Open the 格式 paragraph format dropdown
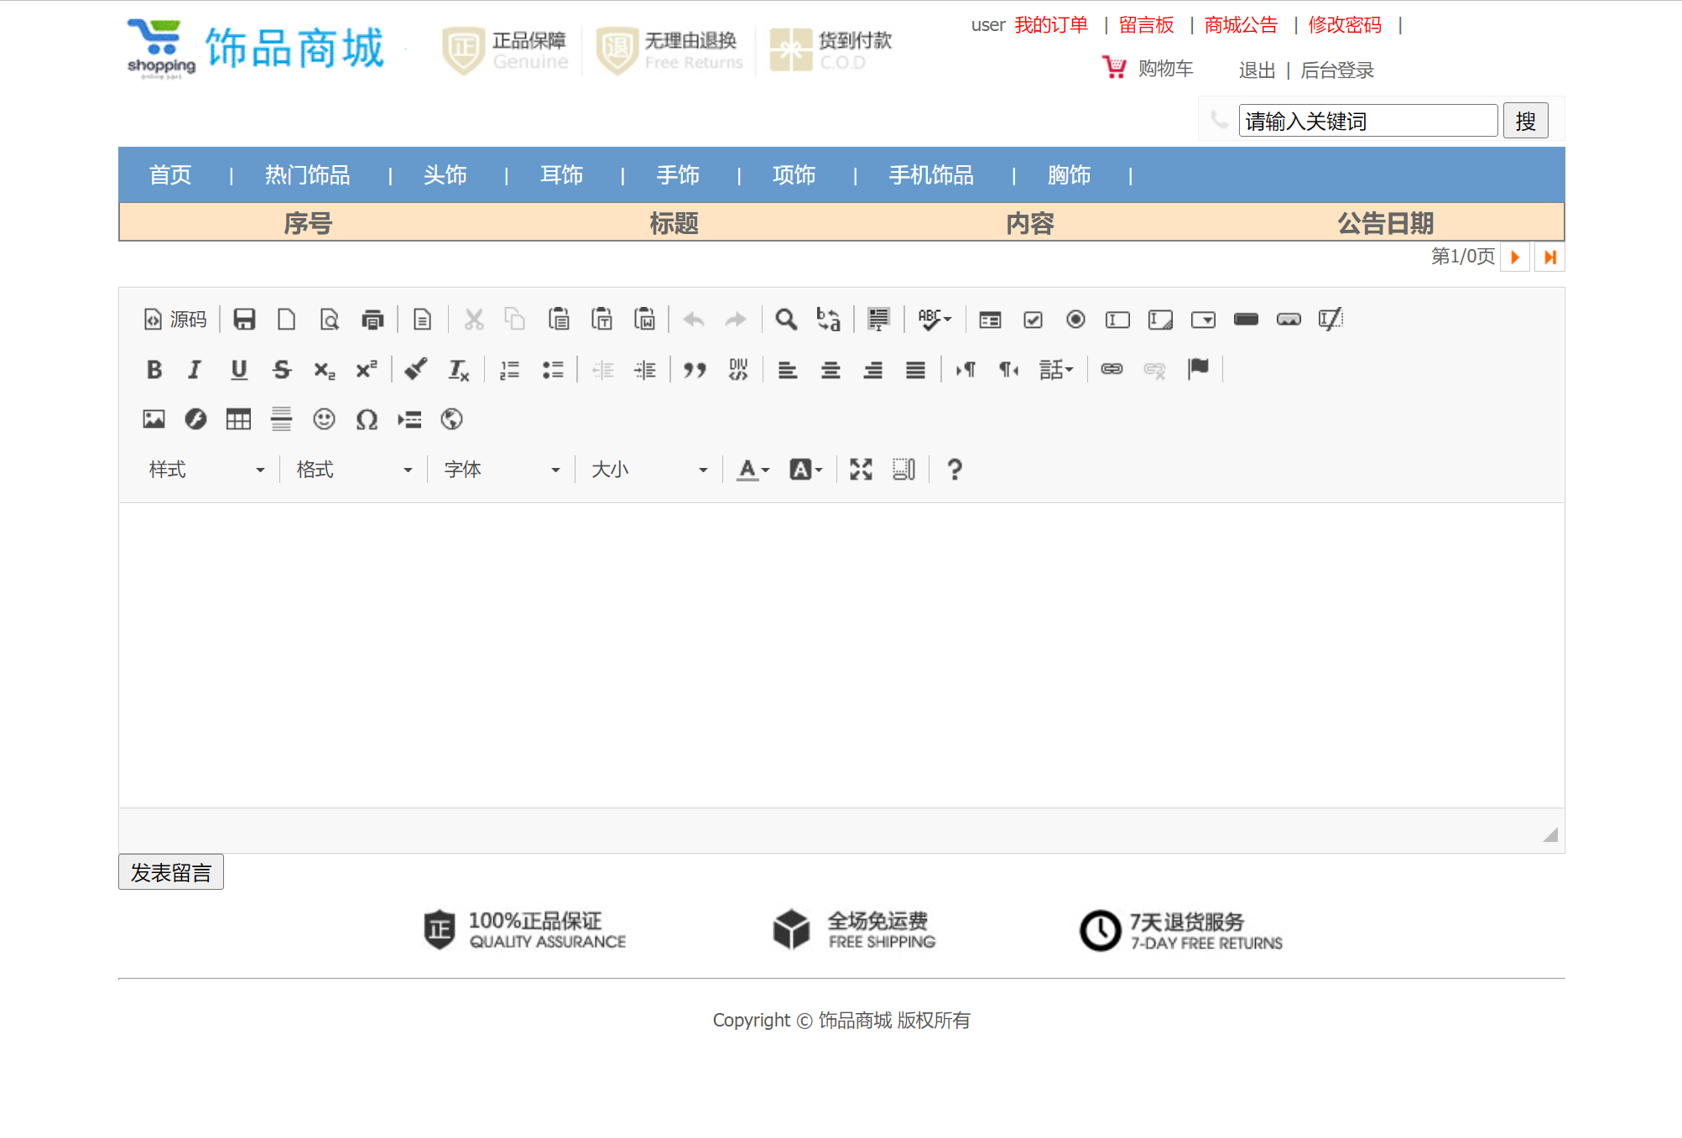 coord(353,469)
